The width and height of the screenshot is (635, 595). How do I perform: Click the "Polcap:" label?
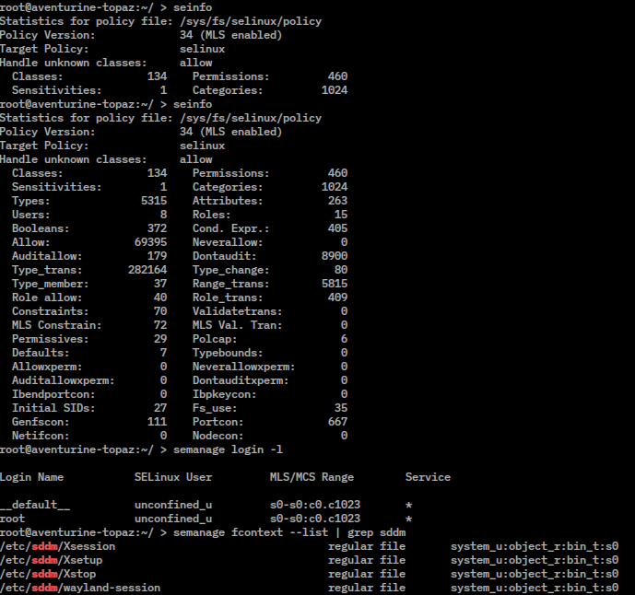[215, 339]
